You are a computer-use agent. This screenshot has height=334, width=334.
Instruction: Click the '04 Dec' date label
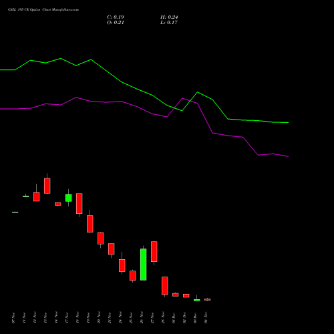206,318
